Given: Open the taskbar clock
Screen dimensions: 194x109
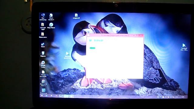Looking at the screenshot, I should (183, 97).
